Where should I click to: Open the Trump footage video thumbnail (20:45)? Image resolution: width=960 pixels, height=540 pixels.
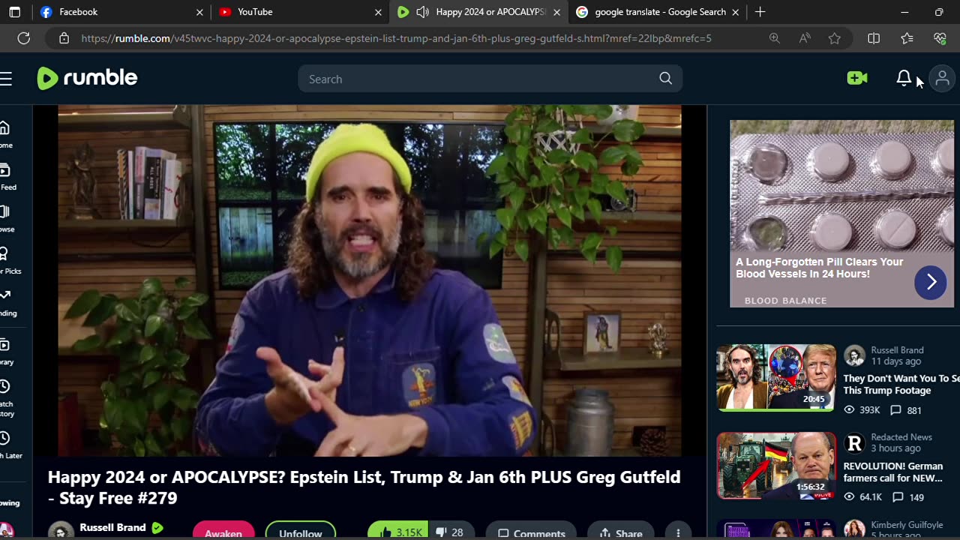(775, 378)
